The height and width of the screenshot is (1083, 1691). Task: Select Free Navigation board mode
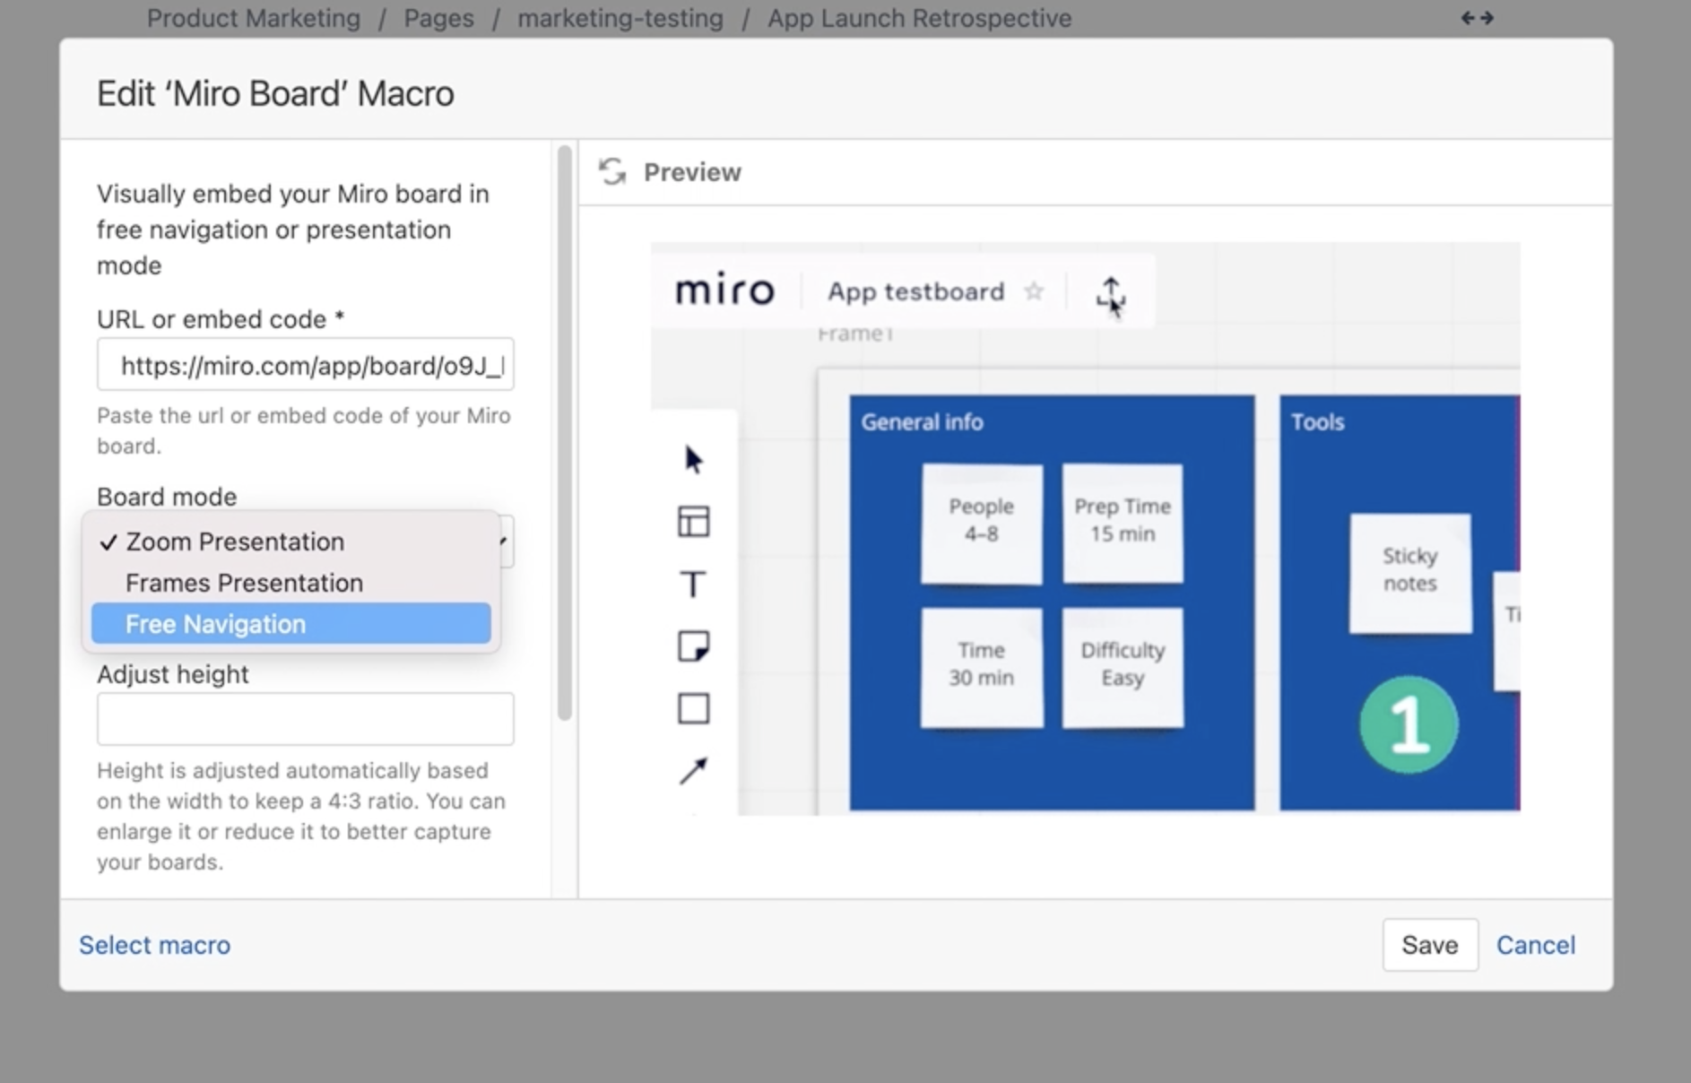216,623
